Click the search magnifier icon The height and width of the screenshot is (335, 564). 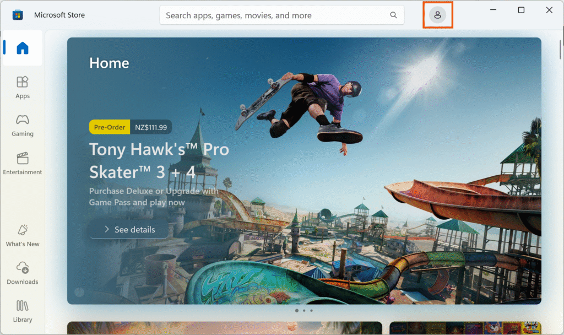(393, 15)
